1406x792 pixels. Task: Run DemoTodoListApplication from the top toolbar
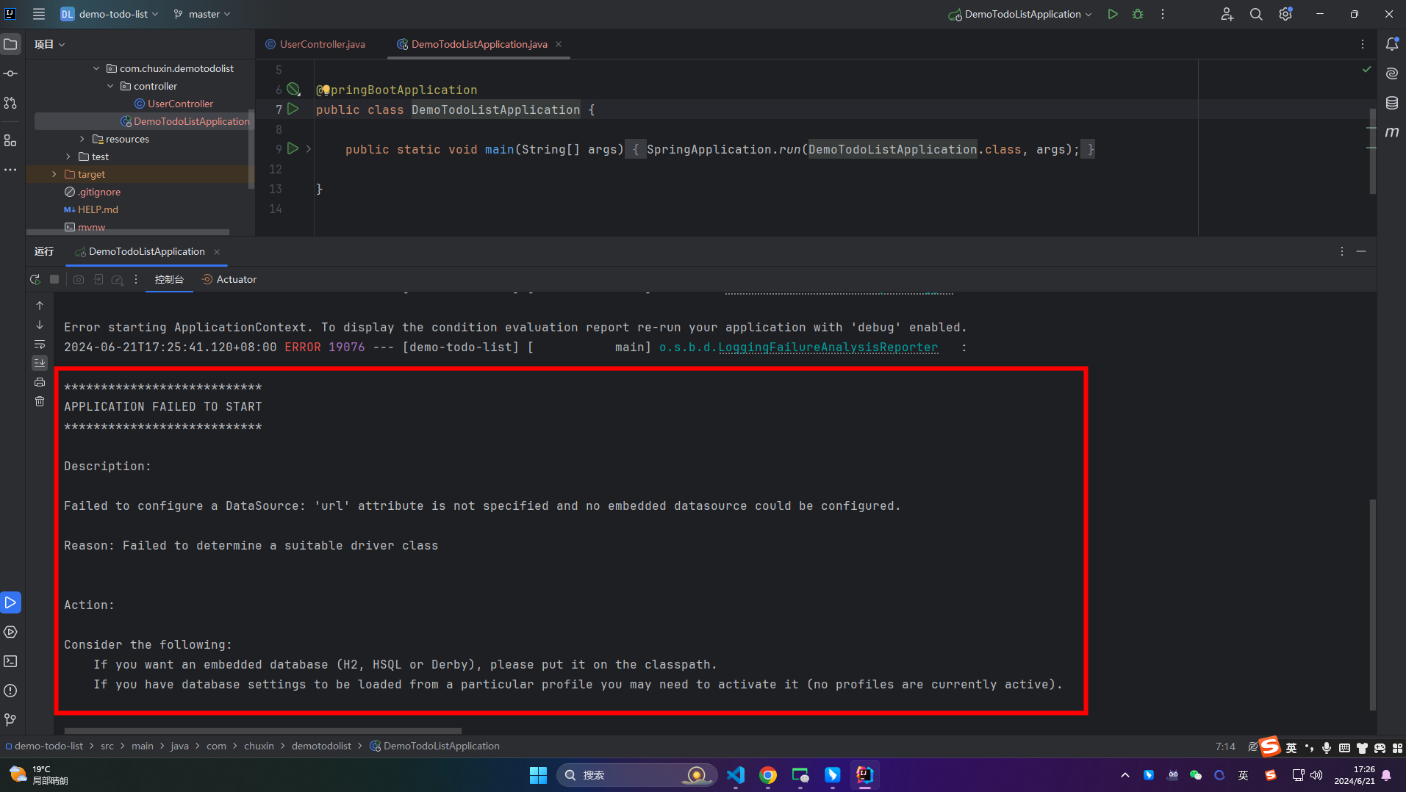[x=1113, y=14]
